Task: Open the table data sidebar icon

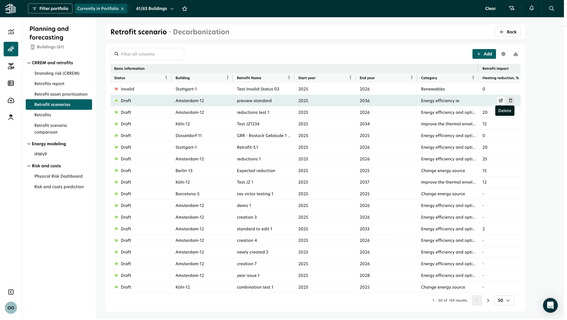Action: 11,83
